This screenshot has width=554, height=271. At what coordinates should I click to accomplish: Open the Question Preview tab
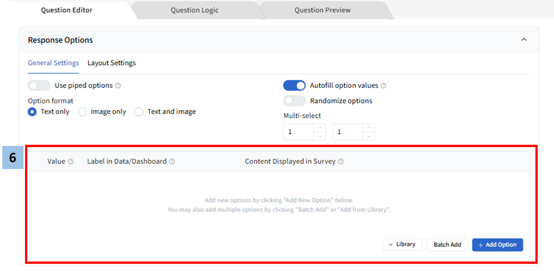322,10
